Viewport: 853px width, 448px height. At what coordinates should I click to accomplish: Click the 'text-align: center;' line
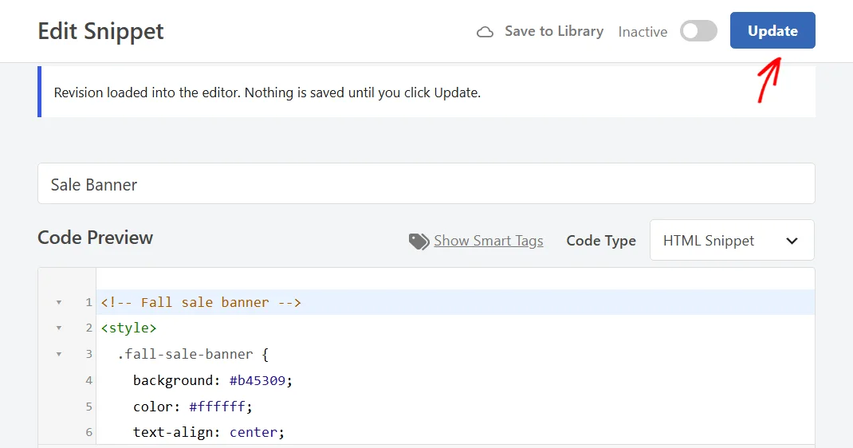point(209,432)
